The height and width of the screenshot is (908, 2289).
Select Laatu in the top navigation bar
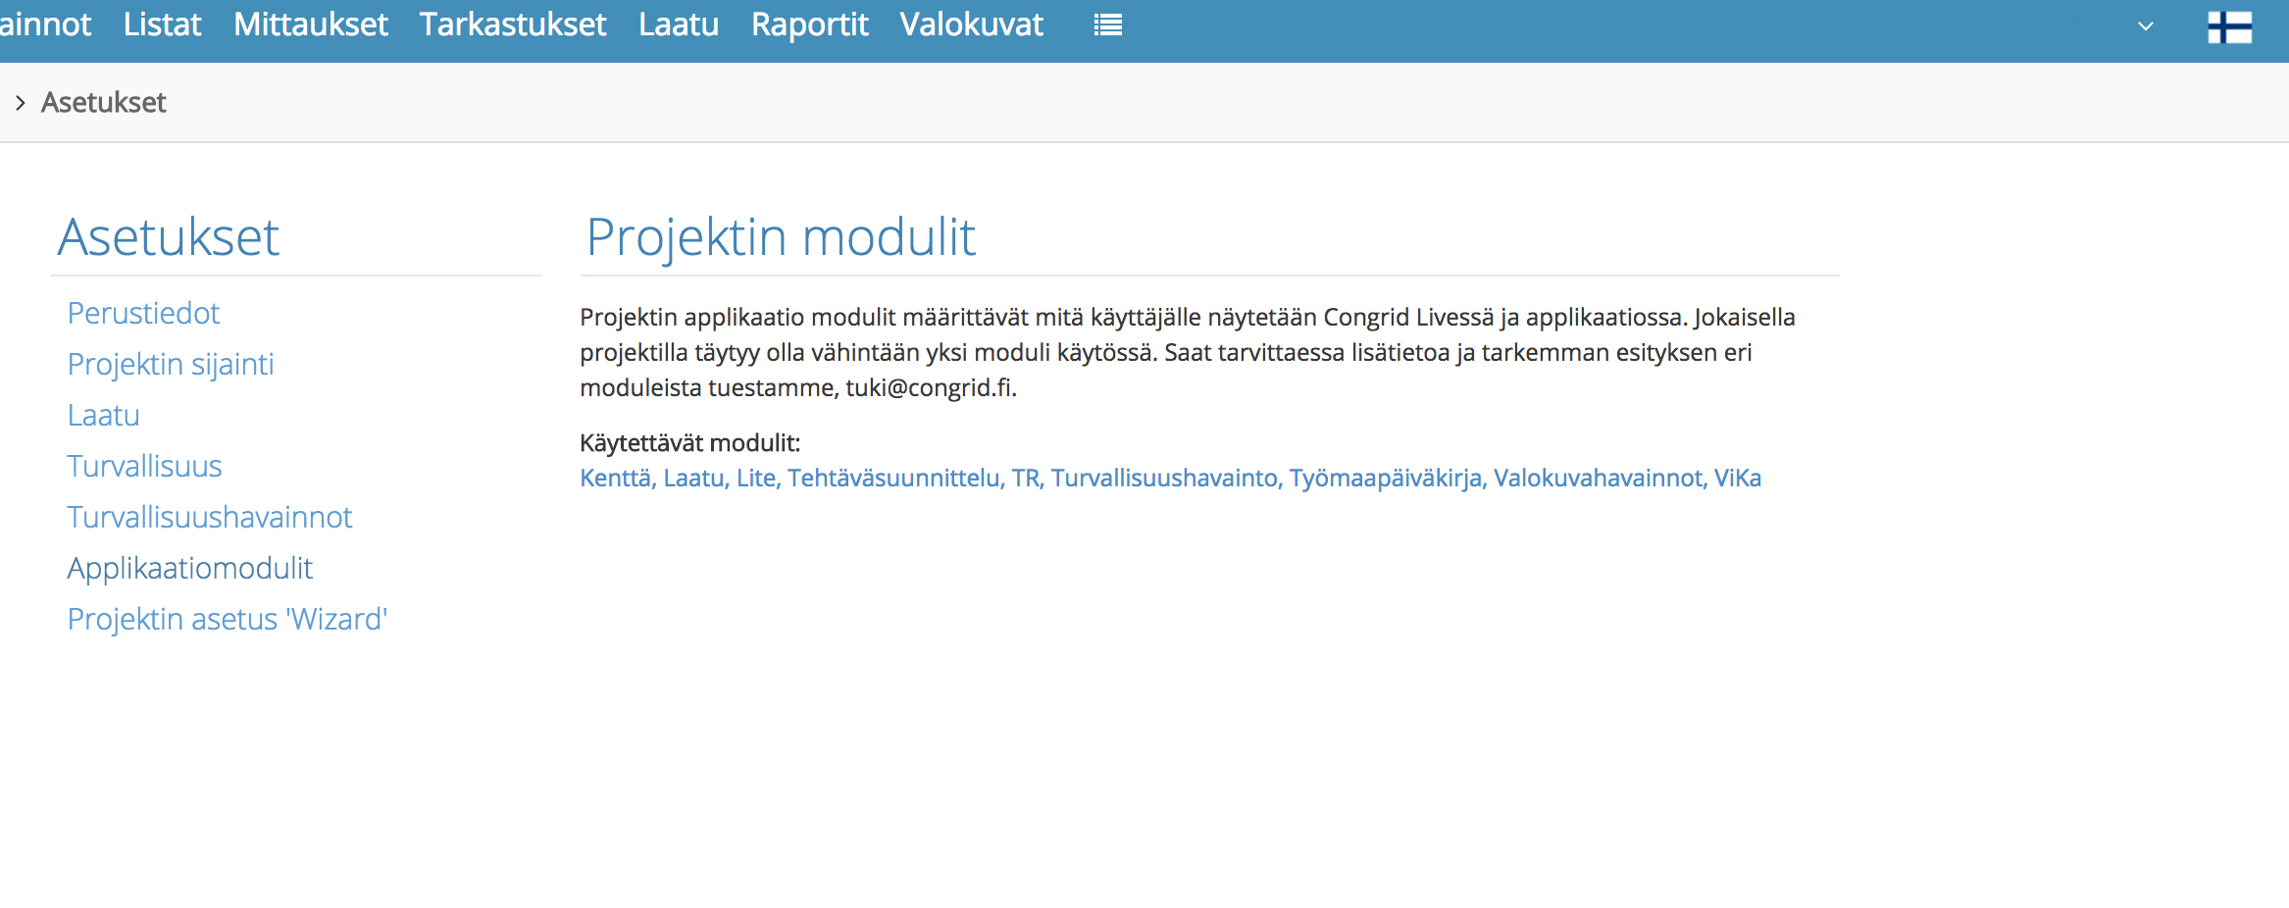tap(679, 25)
